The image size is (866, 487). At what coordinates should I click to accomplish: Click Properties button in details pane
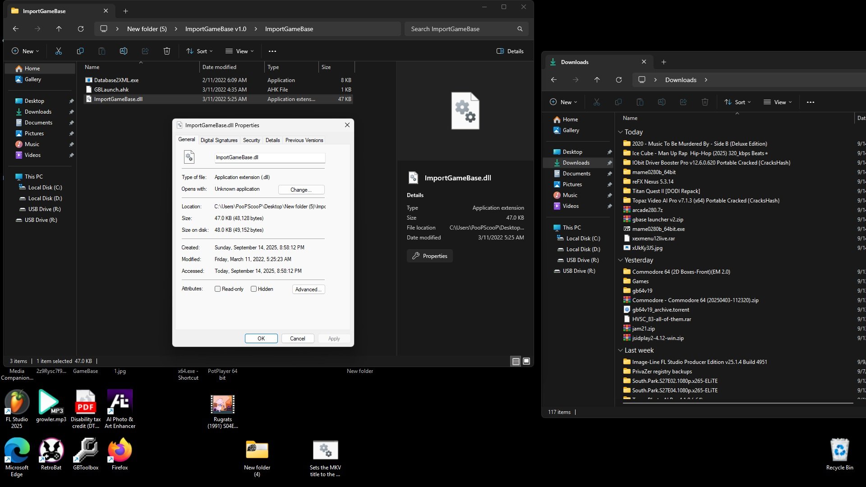pos(429,256)
